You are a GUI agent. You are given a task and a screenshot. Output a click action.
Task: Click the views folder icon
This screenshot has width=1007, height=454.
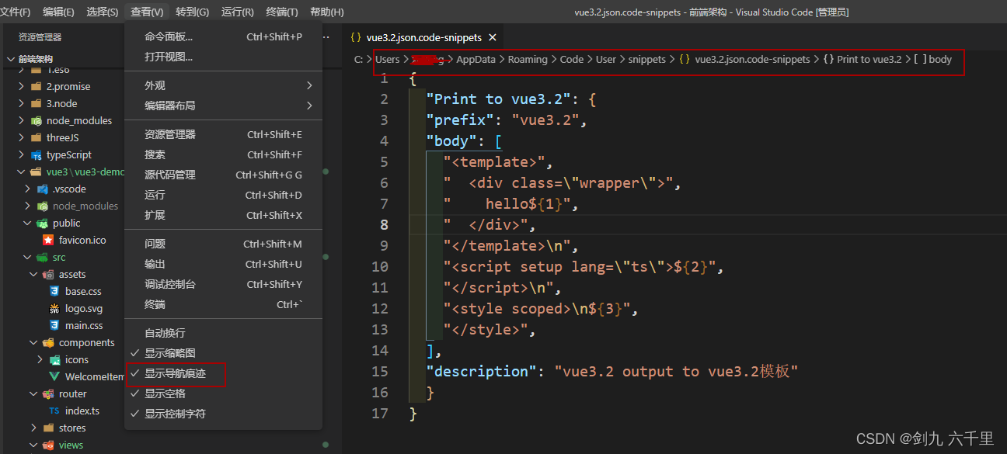tap(48, 445)
